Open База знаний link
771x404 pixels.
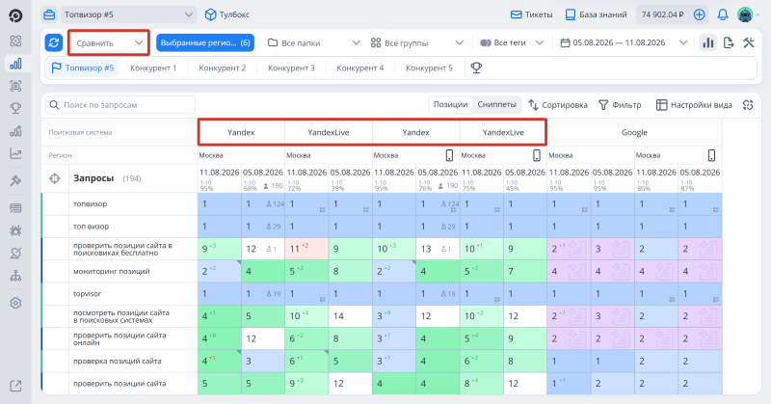click(596, 14)
